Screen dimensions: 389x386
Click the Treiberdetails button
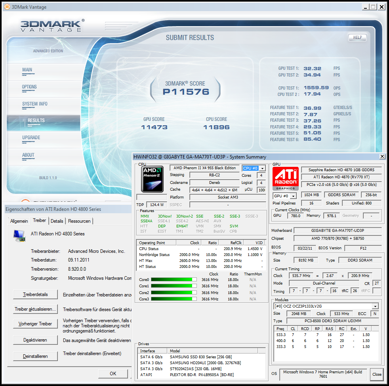pos(36,294)
